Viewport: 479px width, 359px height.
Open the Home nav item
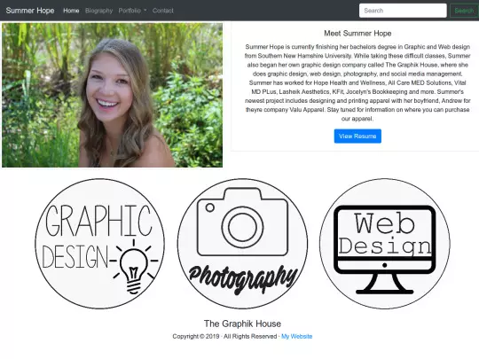coord(71,11)
